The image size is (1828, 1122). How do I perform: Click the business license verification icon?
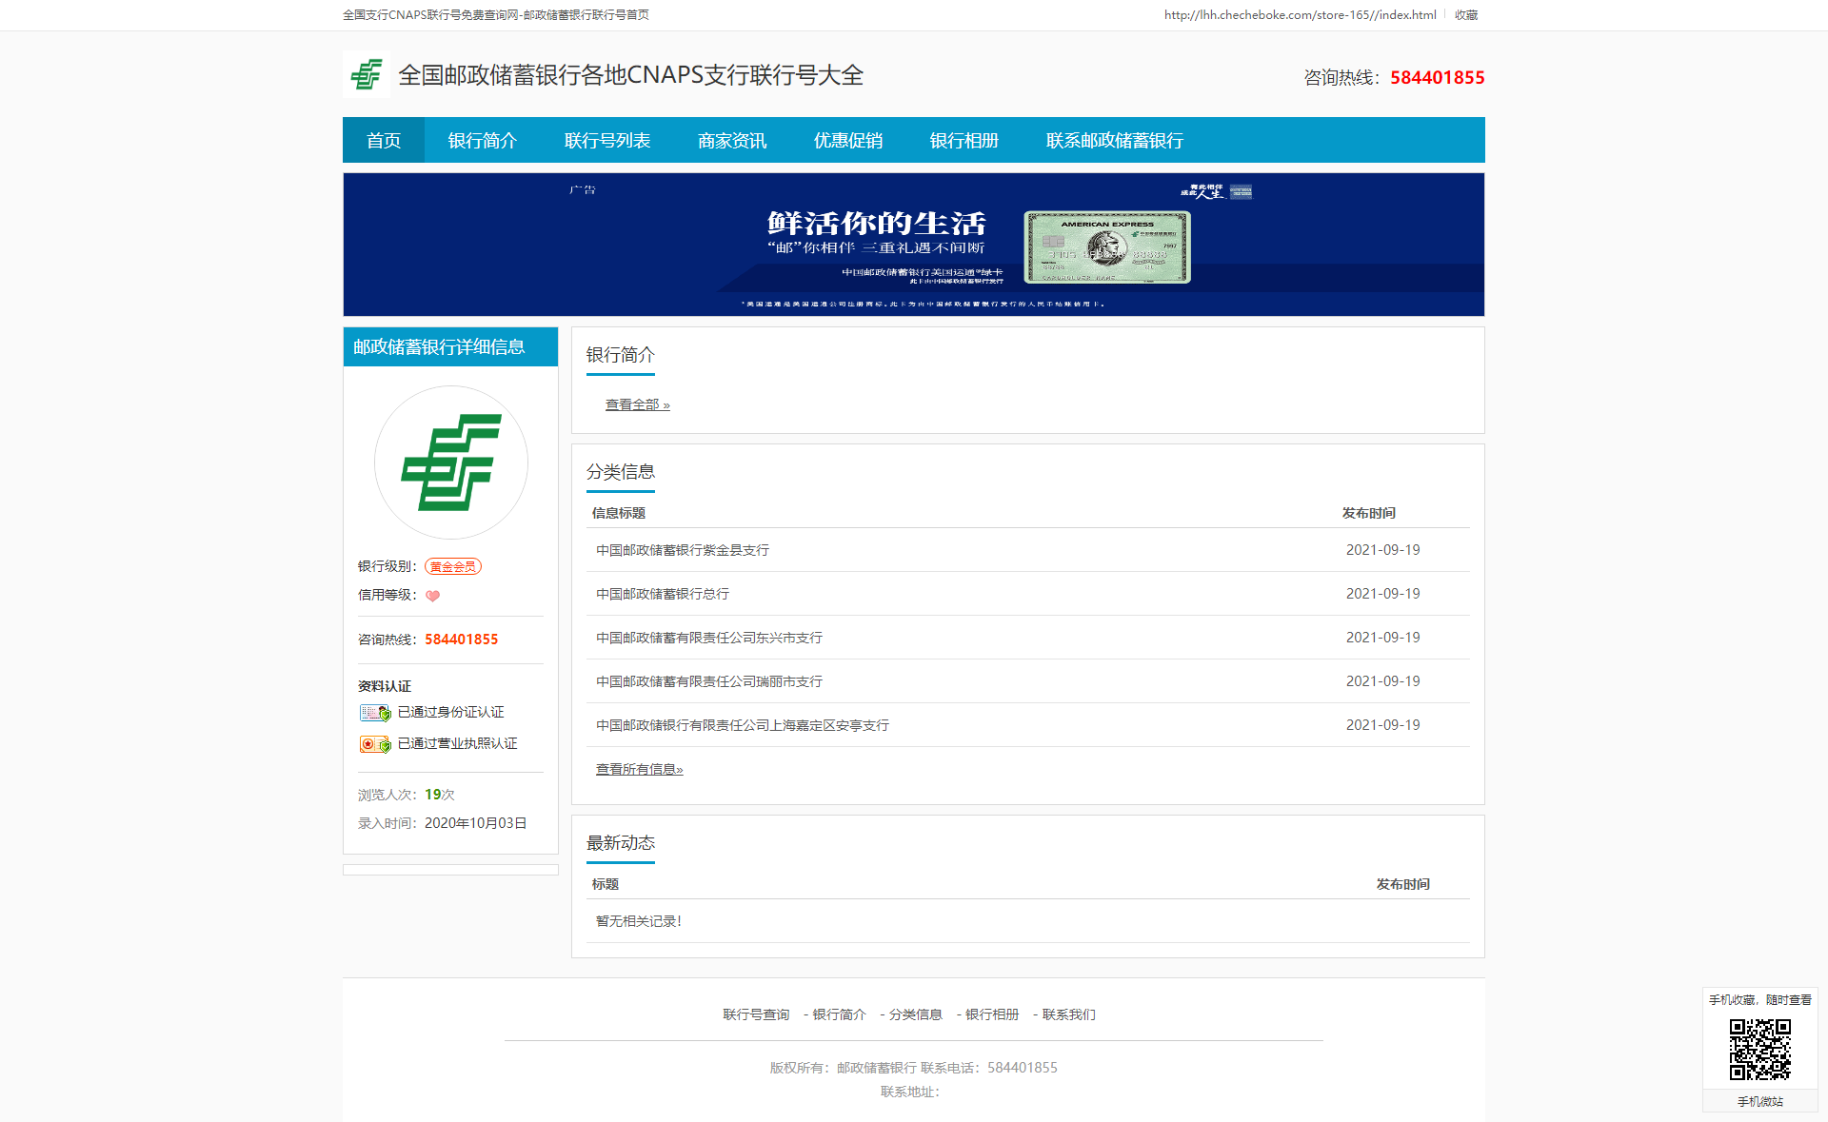[x=375, y=743]
